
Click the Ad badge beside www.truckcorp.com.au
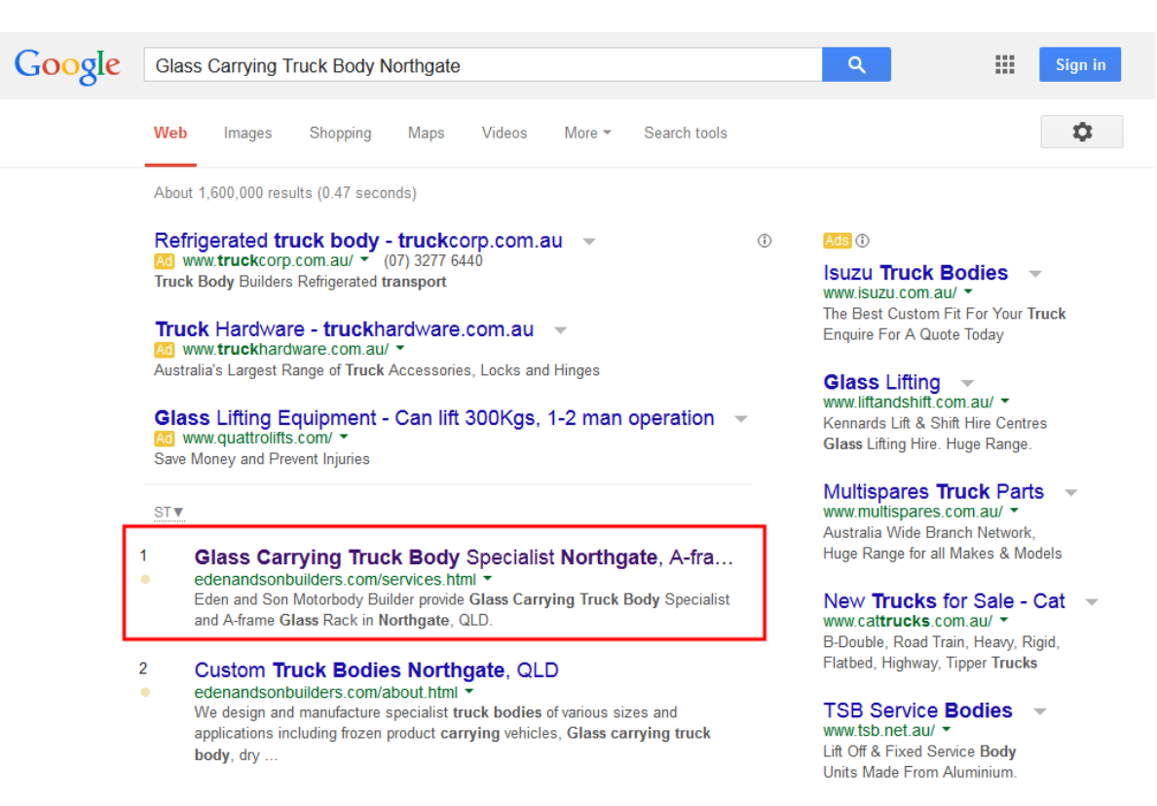165,260
